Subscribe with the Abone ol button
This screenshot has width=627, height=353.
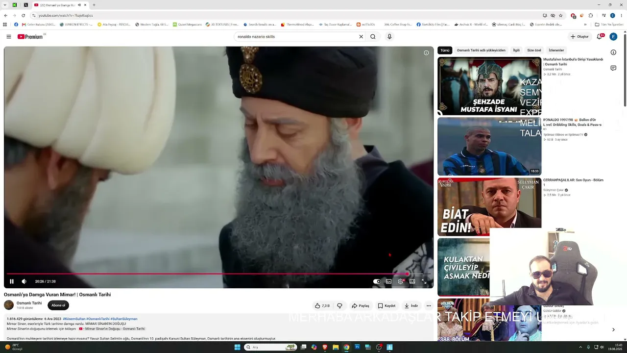pyautogui.click(x=58, y=305)
